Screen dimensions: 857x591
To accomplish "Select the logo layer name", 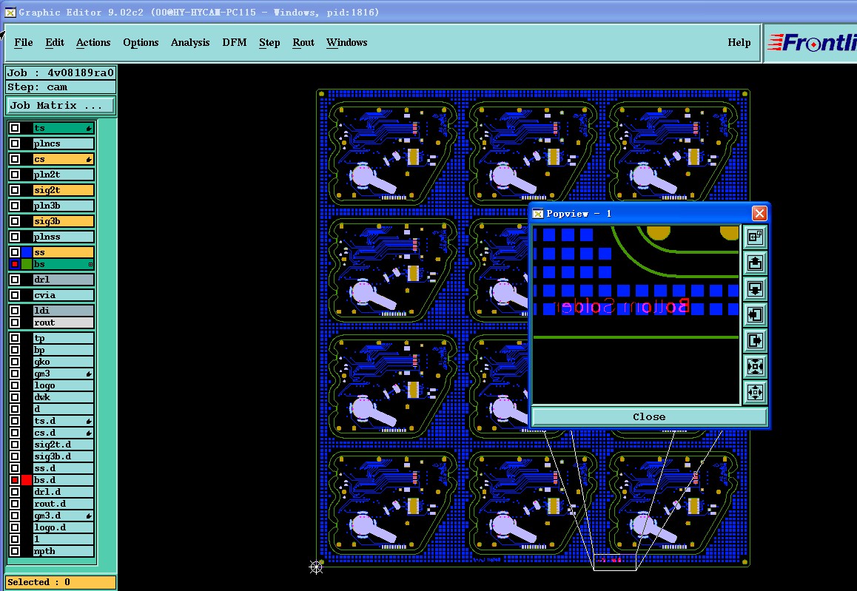I will tap(64, 385).
